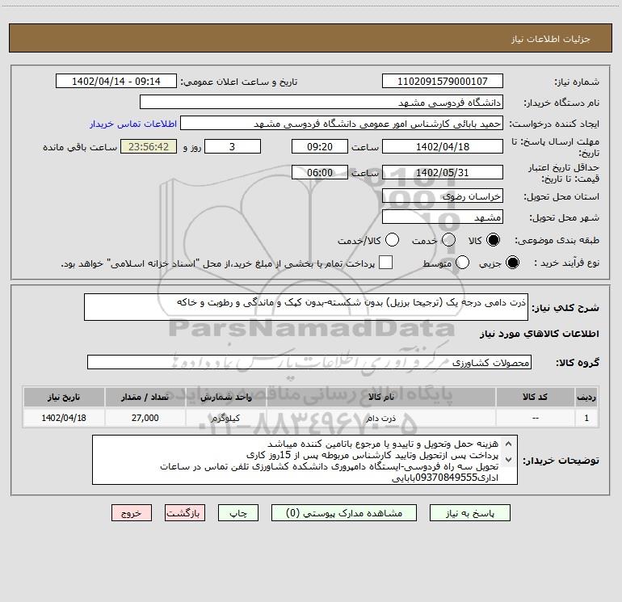The image size is (622, 602).
Task: Click the اطلاعات کالاهای مورد نیاز section title
Action: coord(539,334)
